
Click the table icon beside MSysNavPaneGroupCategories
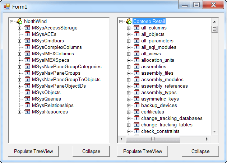tap(27, 66)
